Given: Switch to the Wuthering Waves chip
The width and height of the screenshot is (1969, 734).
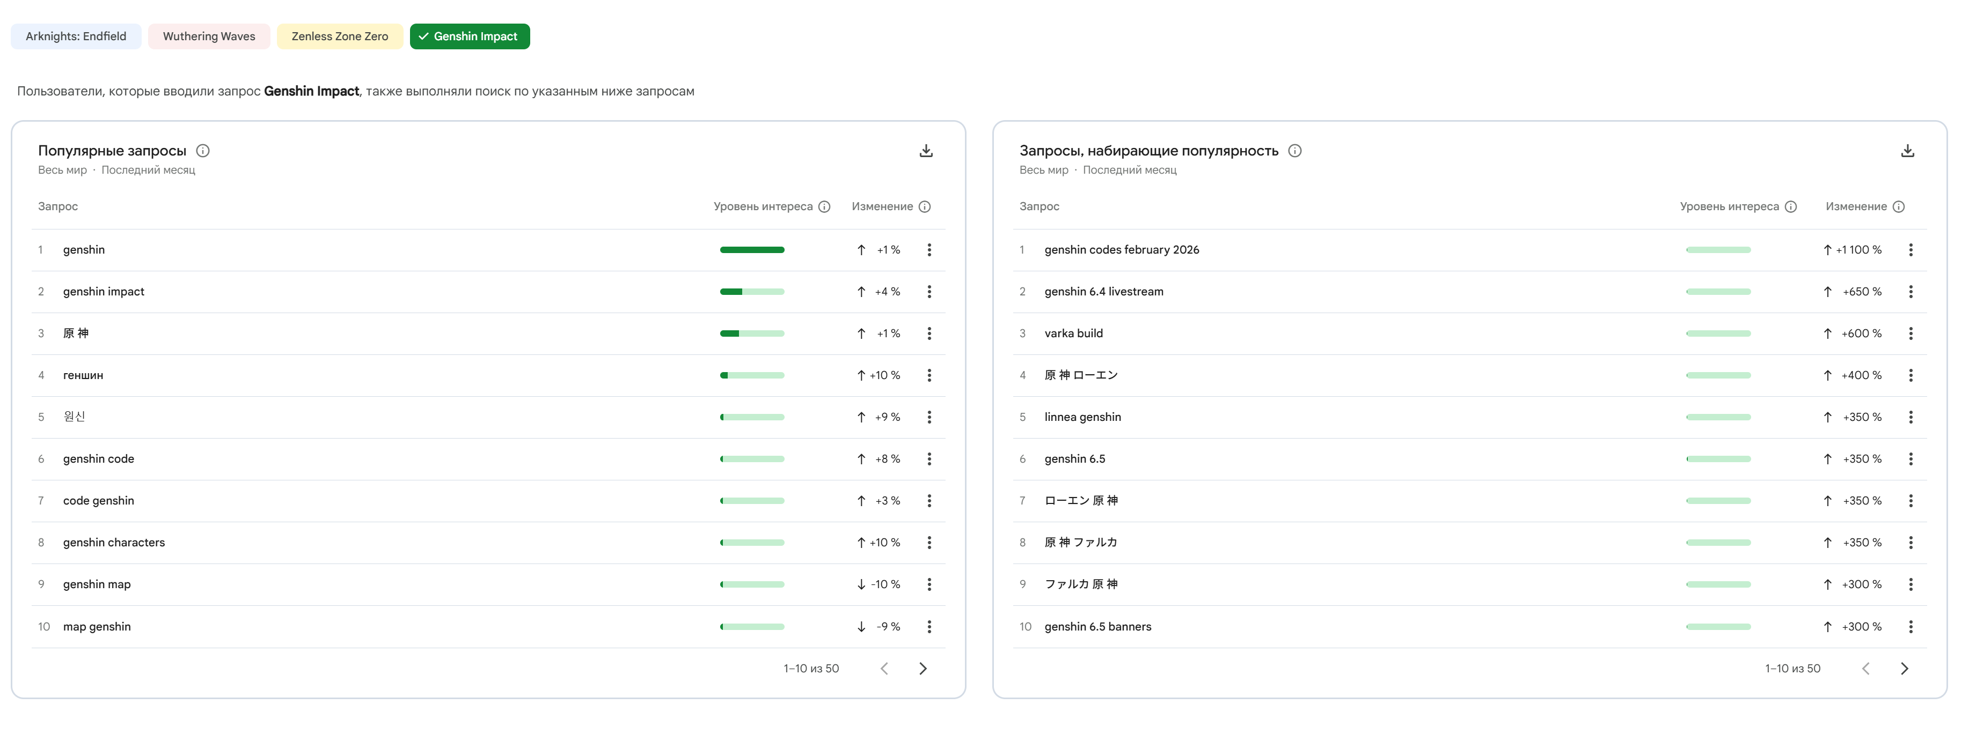Looking at the screenshot, I should [209, 36].
